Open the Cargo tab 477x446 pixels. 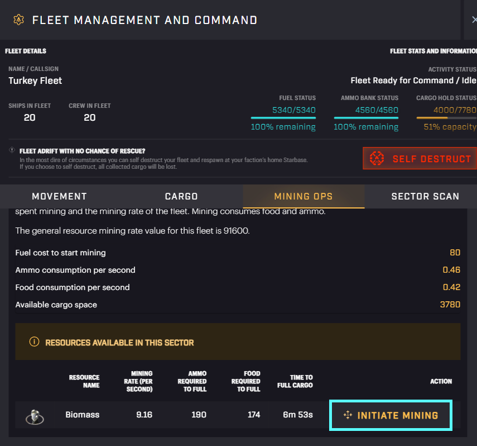(x=181, y=196)
